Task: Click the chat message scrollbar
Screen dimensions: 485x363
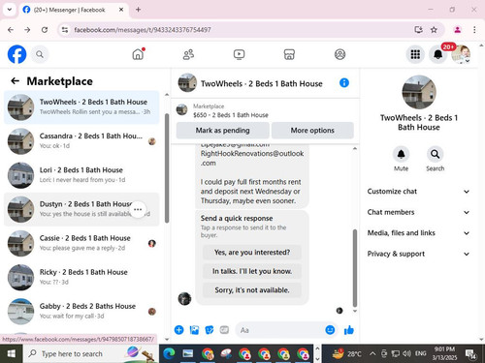Action: (355, 268)
